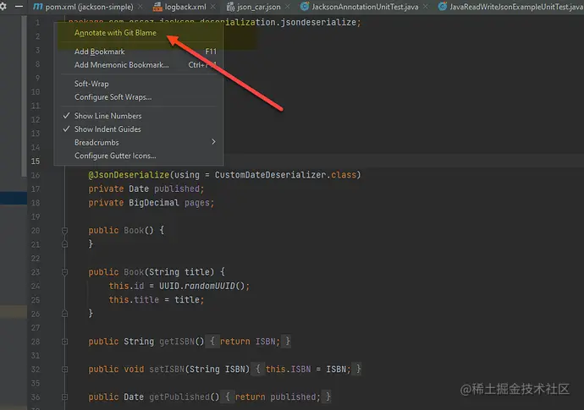This screenshot has width=584, height=410.
Task: Click folded body '{ this.ISBN = ISBN; }'
Action: point(306,369)
